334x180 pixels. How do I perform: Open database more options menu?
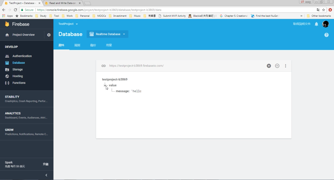(x=285, y=66)
